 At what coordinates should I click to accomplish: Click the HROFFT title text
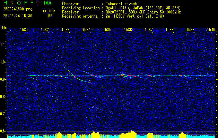[21, 3]
